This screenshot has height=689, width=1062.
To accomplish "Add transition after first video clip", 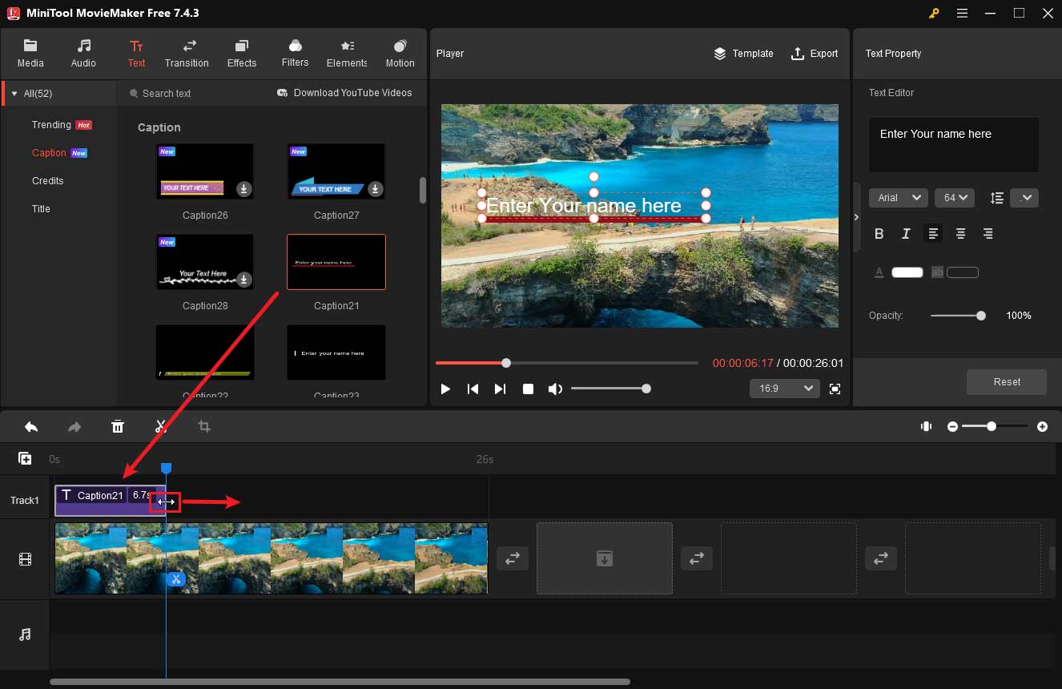I will click(513, 558).
